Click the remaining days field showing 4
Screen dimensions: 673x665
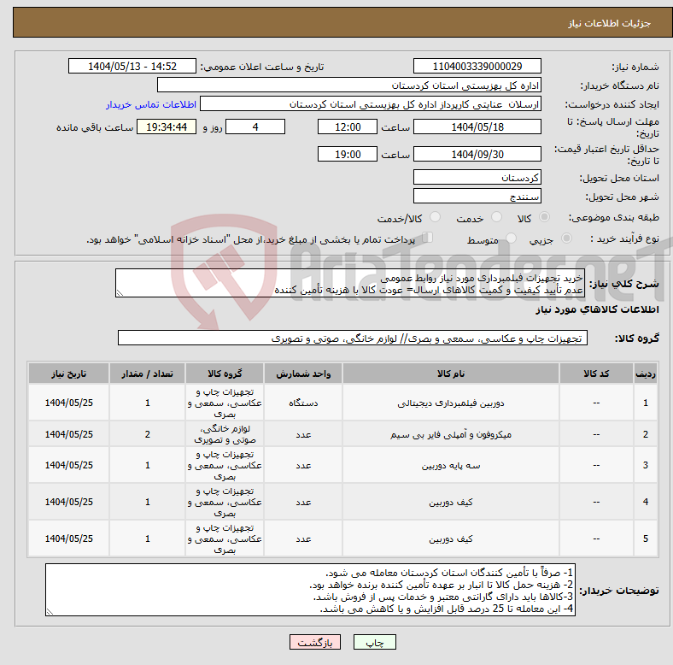tap(255, 127)
